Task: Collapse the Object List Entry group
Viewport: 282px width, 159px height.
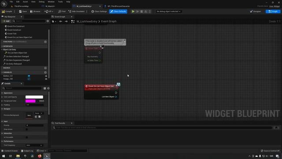Action: [2, 49]
